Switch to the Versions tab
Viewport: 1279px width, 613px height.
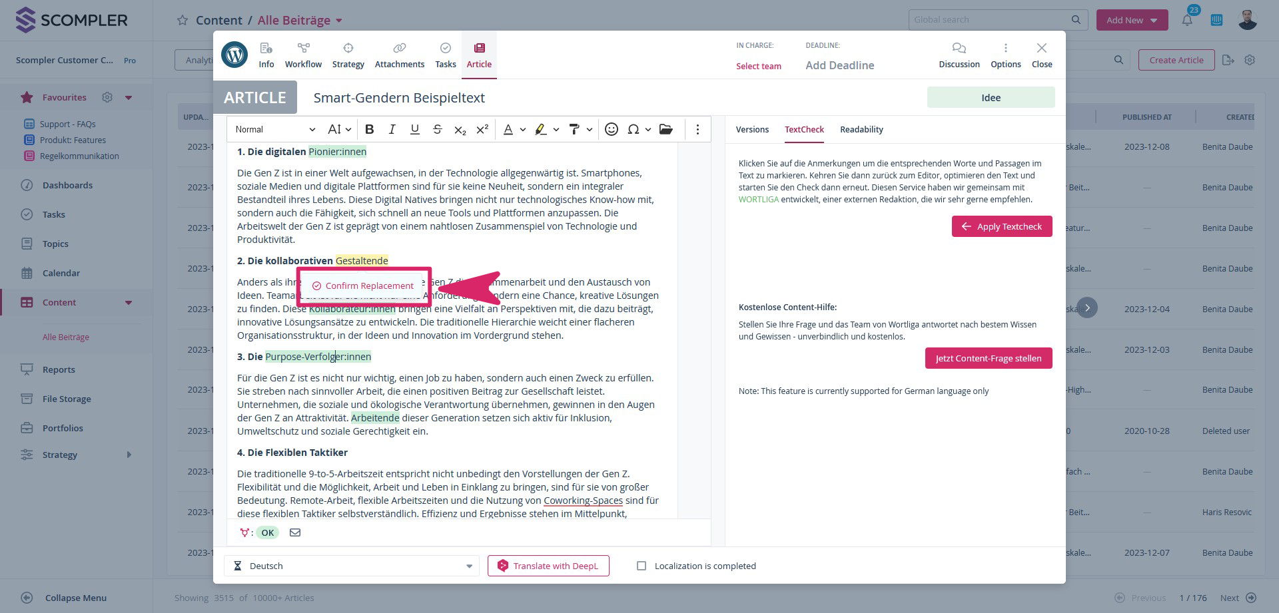752,130
